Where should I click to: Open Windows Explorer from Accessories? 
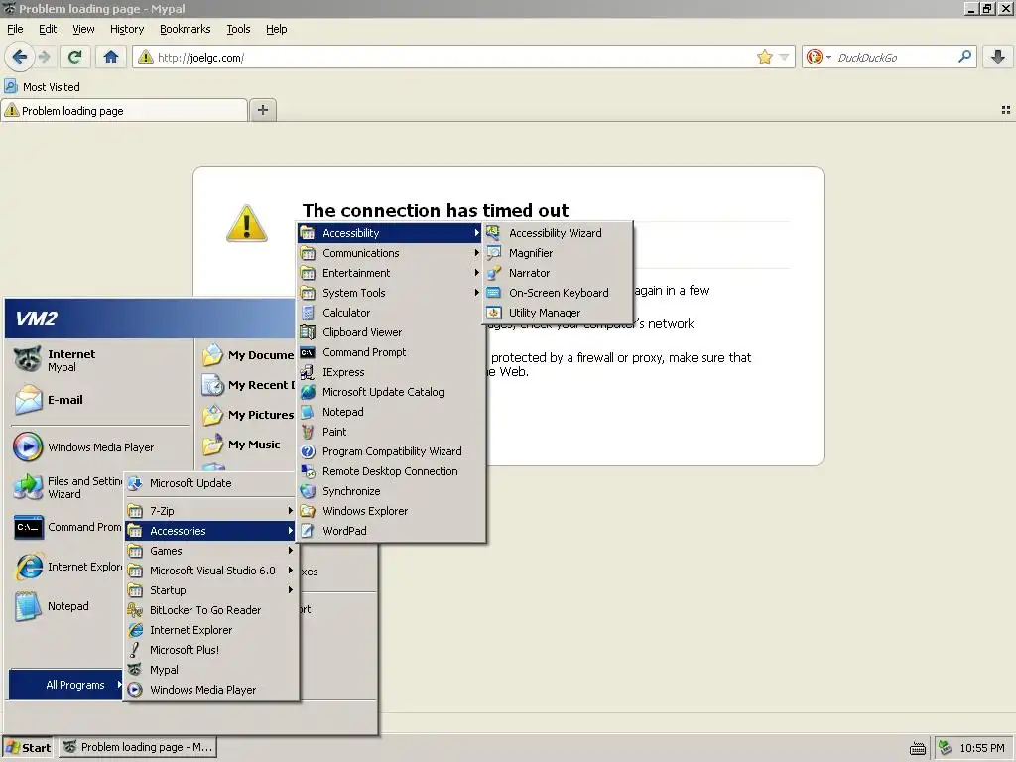click(391, 511)
